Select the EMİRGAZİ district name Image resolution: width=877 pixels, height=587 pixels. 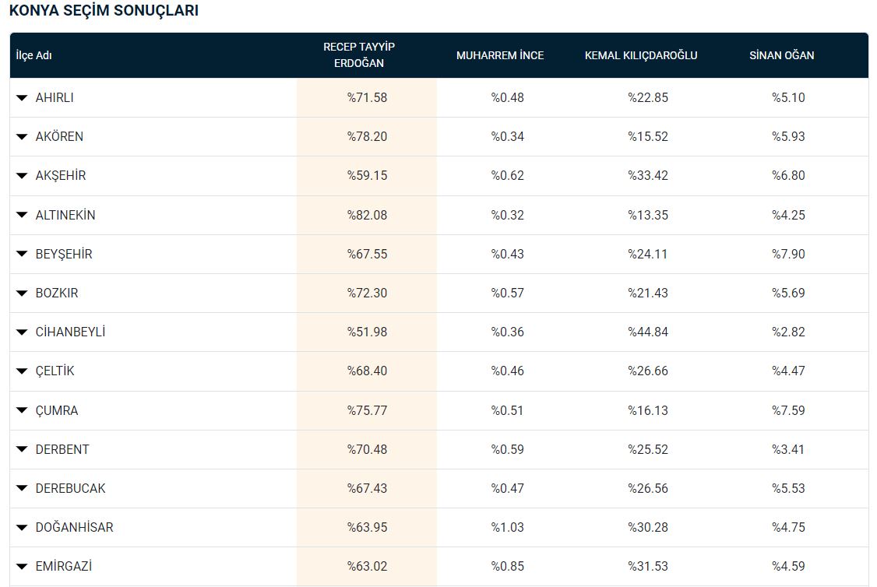[x=63, y=566]
